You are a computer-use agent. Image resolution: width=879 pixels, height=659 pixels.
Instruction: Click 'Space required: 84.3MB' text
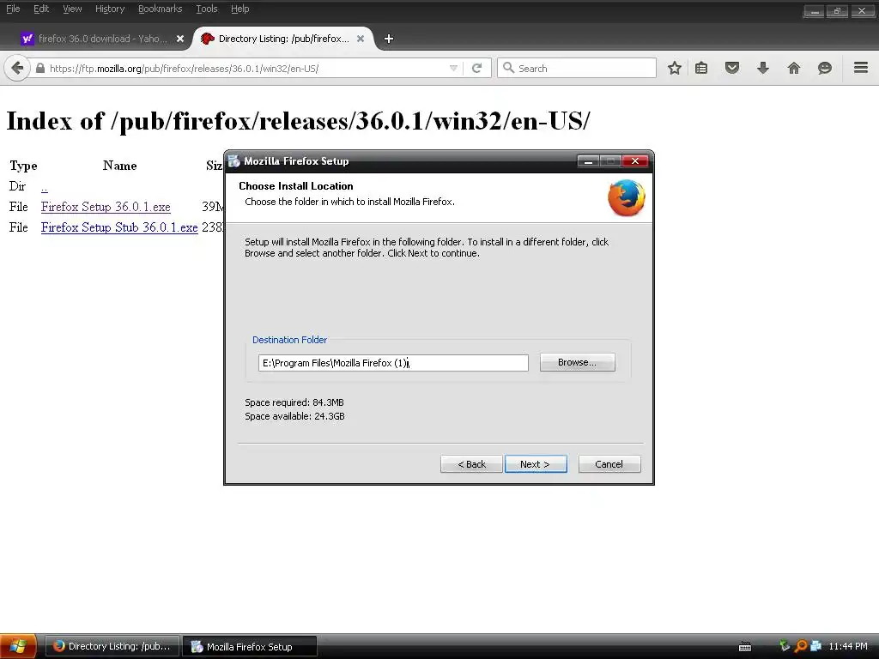pyautogui.click(x=294, y=402)
